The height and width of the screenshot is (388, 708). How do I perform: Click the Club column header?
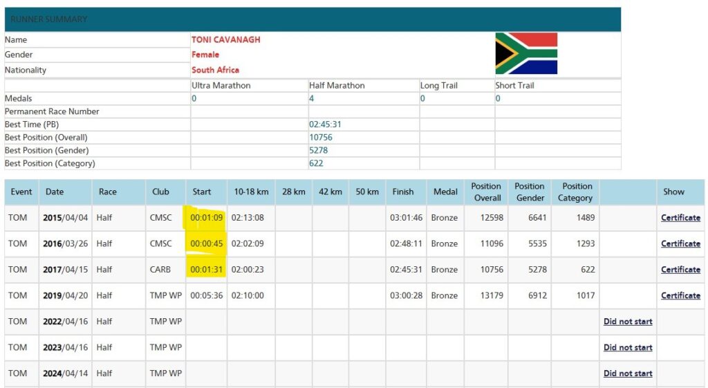(x=160, y=192)
